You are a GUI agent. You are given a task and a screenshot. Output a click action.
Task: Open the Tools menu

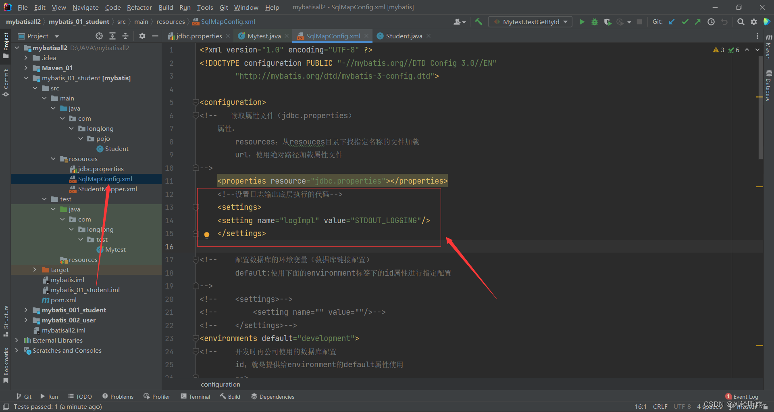(x=205, y=7)
